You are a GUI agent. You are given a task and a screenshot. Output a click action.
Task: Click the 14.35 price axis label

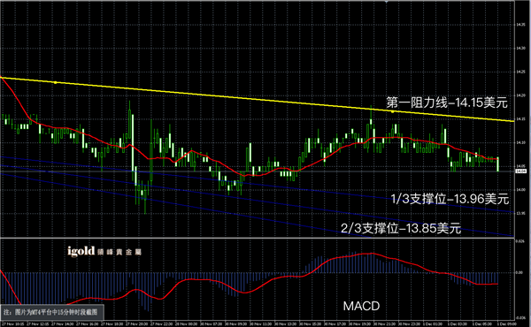(x=521, y=25)
